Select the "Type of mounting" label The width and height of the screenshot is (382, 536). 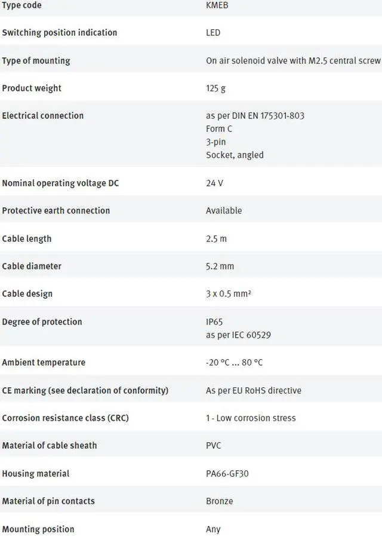36,61
